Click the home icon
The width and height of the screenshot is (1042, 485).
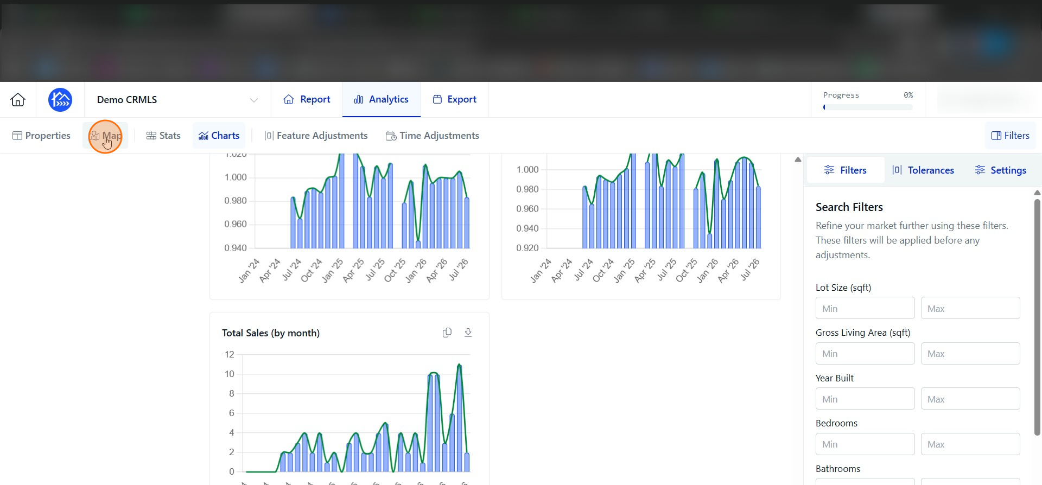tap(18, 100)
